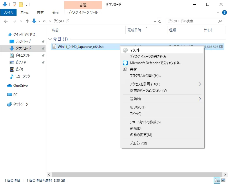The width and height of the screenshot is (228, 184).
Task: Choose プログラムから開く(H) menu item
Action: [162, 76]
